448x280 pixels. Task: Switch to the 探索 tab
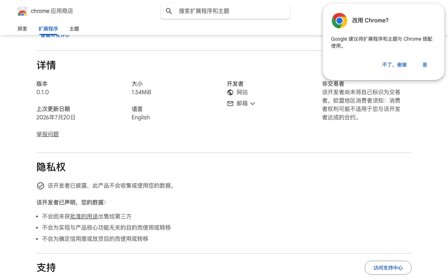22,29
